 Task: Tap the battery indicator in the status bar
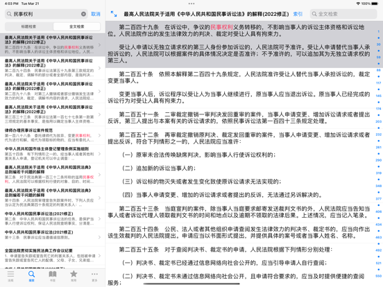375,3
